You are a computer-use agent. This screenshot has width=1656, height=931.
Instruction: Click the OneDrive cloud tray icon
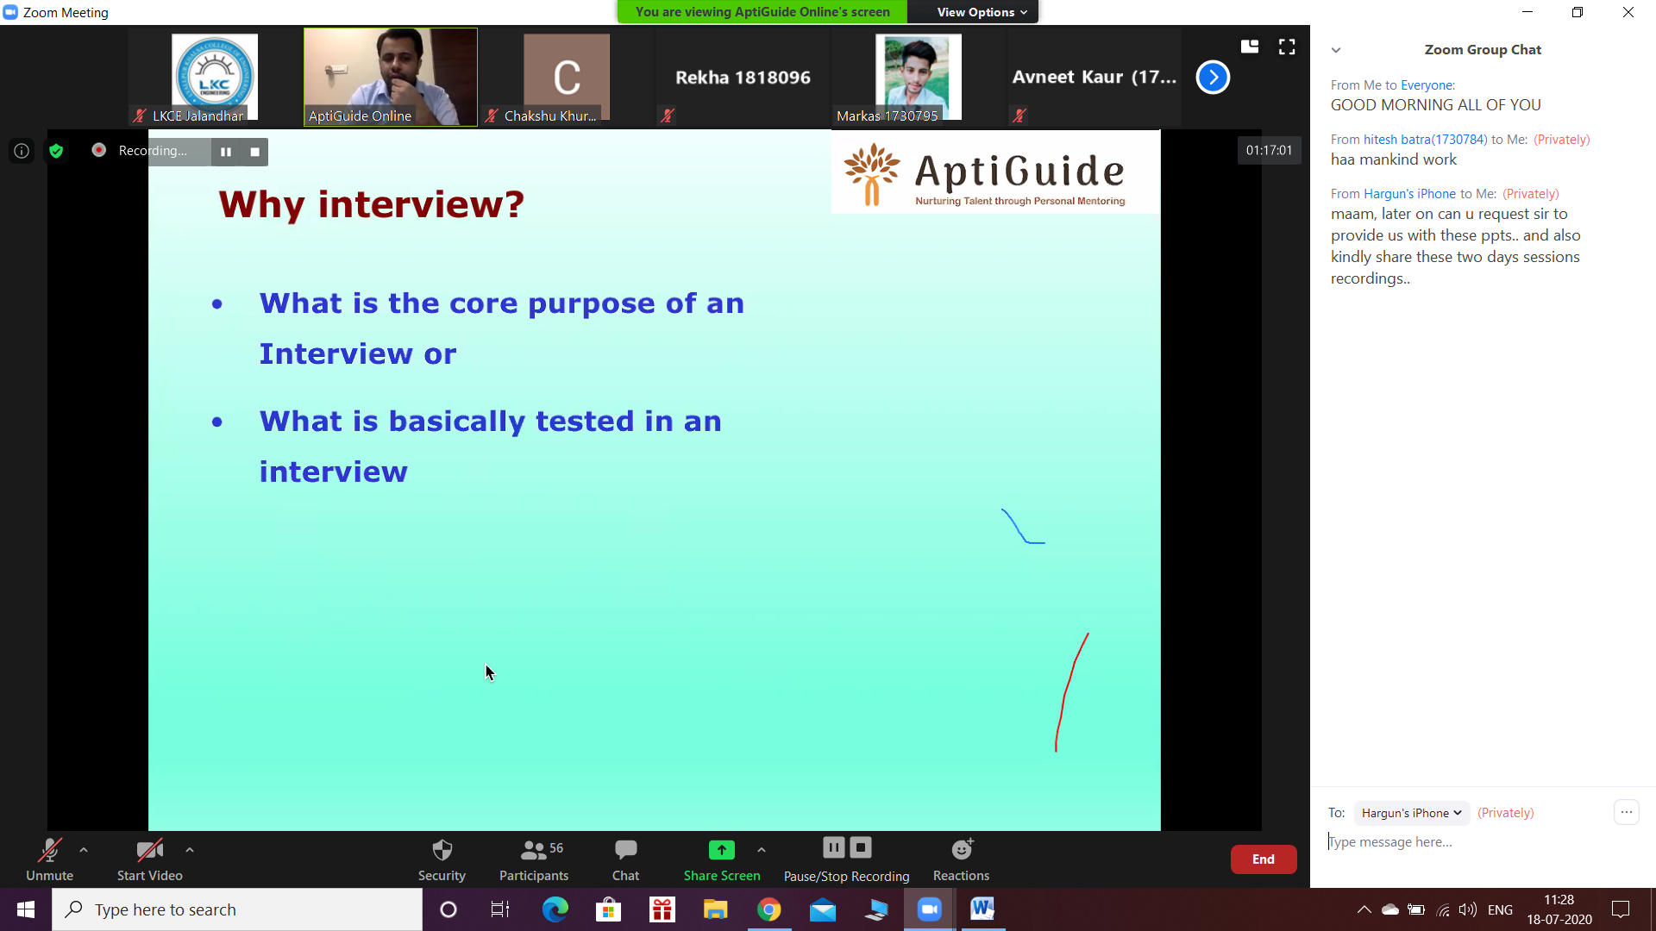tap(1390, 909)
